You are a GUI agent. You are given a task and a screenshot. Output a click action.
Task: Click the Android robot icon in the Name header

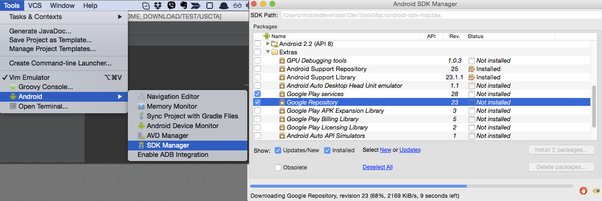pyautogui.click(x=267, y=36)
